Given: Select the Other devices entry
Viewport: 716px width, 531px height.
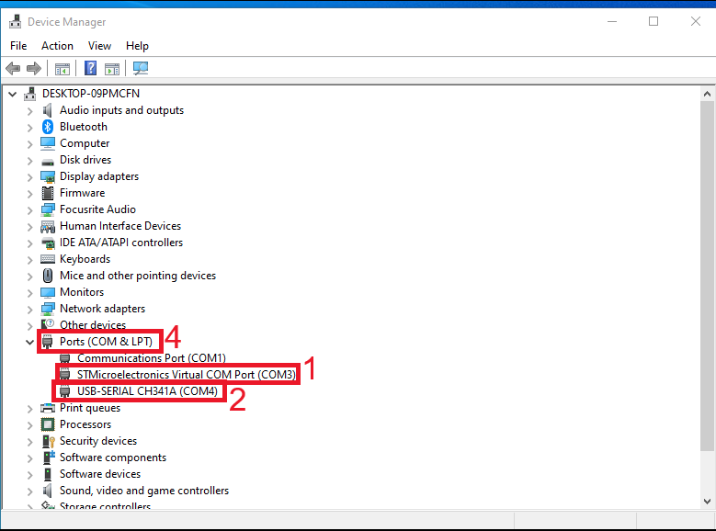Looking at the screenshot, I should point(93,325).
